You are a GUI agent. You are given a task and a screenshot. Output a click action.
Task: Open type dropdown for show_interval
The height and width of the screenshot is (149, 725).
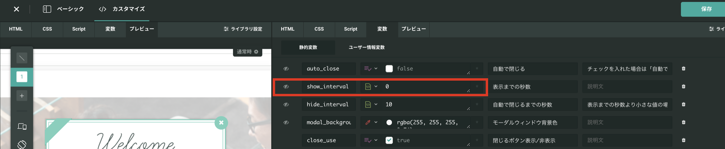(371, 87)
